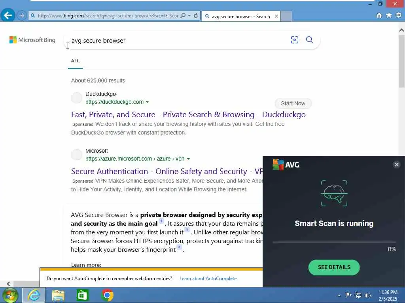Open Action Center flag tray icon
Screen dimensions: 405x303
click(x=348, y=295)
